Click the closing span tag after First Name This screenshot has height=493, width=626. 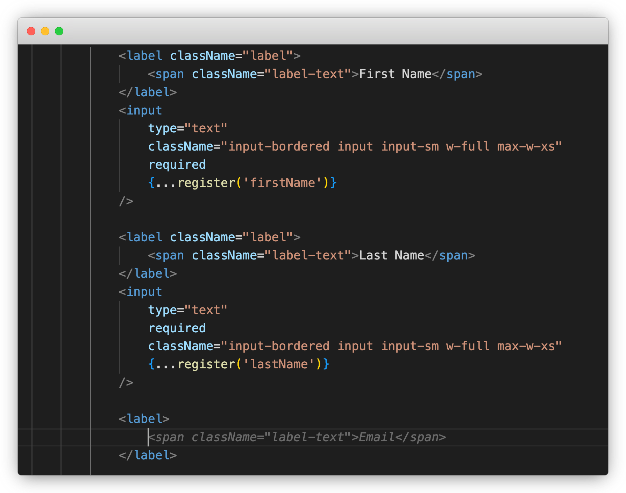[x=457, y=74]
